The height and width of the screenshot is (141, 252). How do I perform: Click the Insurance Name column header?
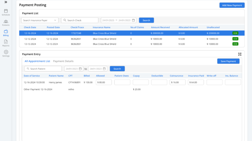pos(102,27)
